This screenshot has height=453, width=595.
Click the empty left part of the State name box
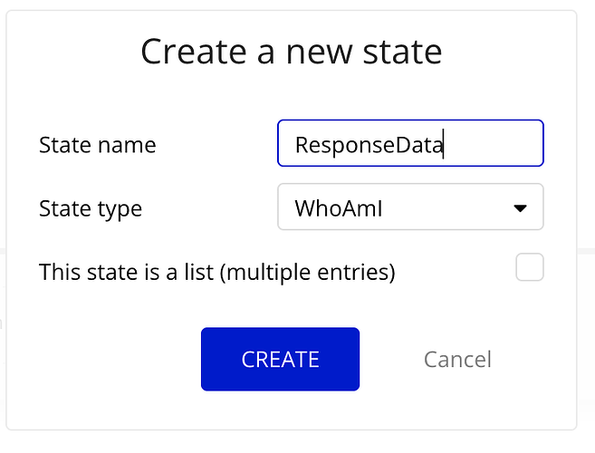tap(287, 145)
